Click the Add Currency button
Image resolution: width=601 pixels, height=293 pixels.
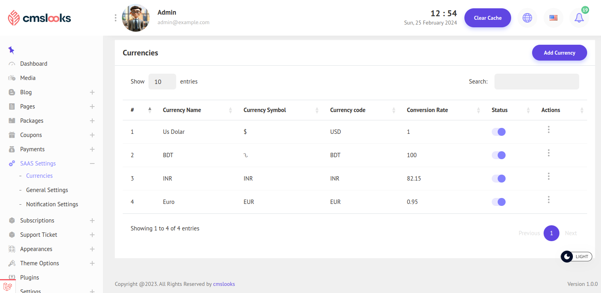(x=559, y=53)
